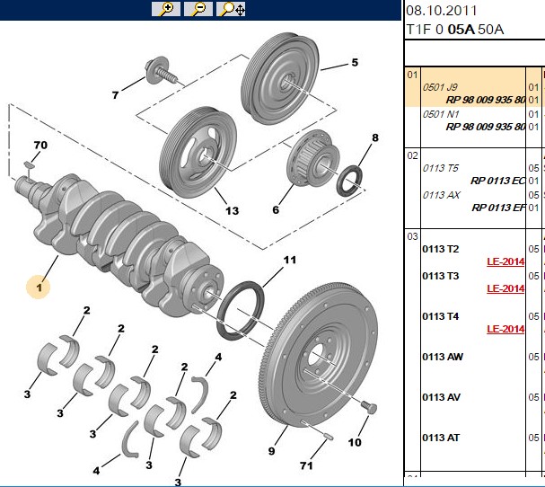Select part reference 0113 AW

[x=443, y=357]
